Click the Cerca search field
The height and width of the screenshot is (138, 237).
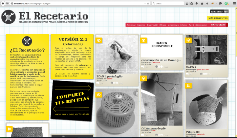168,3
